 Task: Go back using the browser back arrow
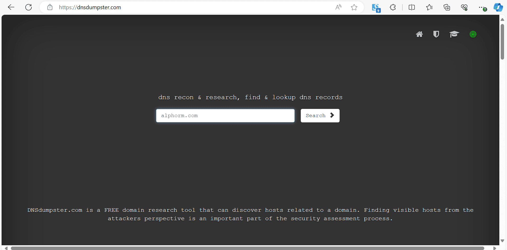11,7
